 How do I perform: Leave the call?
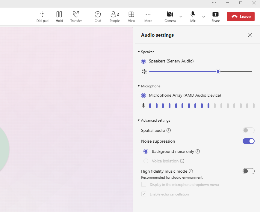click(x=241, y=17)
